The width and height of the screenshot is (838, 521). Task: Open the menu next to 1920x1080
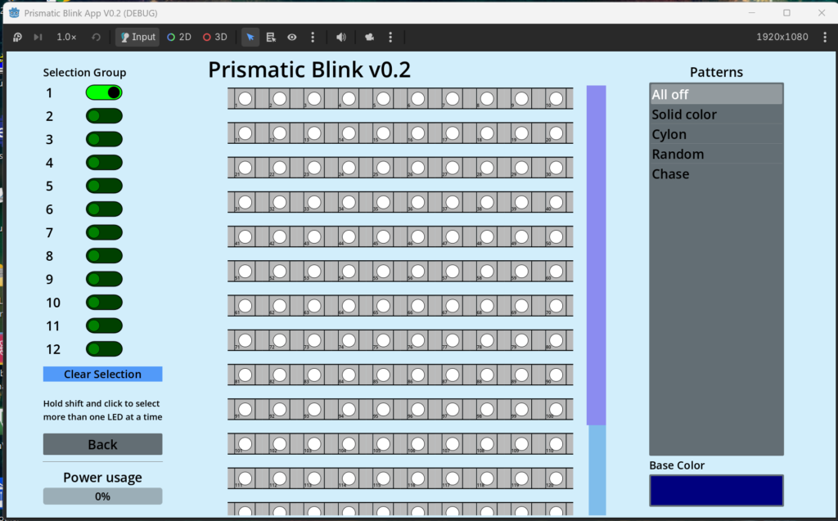point(825,37)
